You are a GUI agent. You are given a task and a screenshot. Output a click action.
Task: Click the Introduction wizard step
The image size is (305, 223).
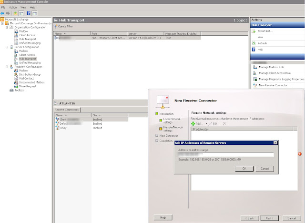(166, 114)
